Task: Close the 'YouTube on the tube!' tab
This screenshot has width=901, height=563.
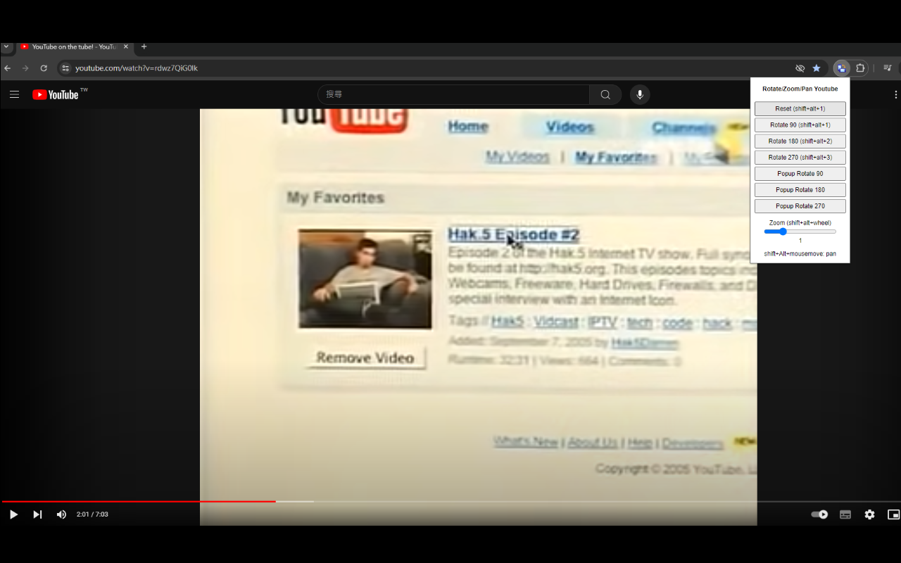Action: [x=126, y=47]
